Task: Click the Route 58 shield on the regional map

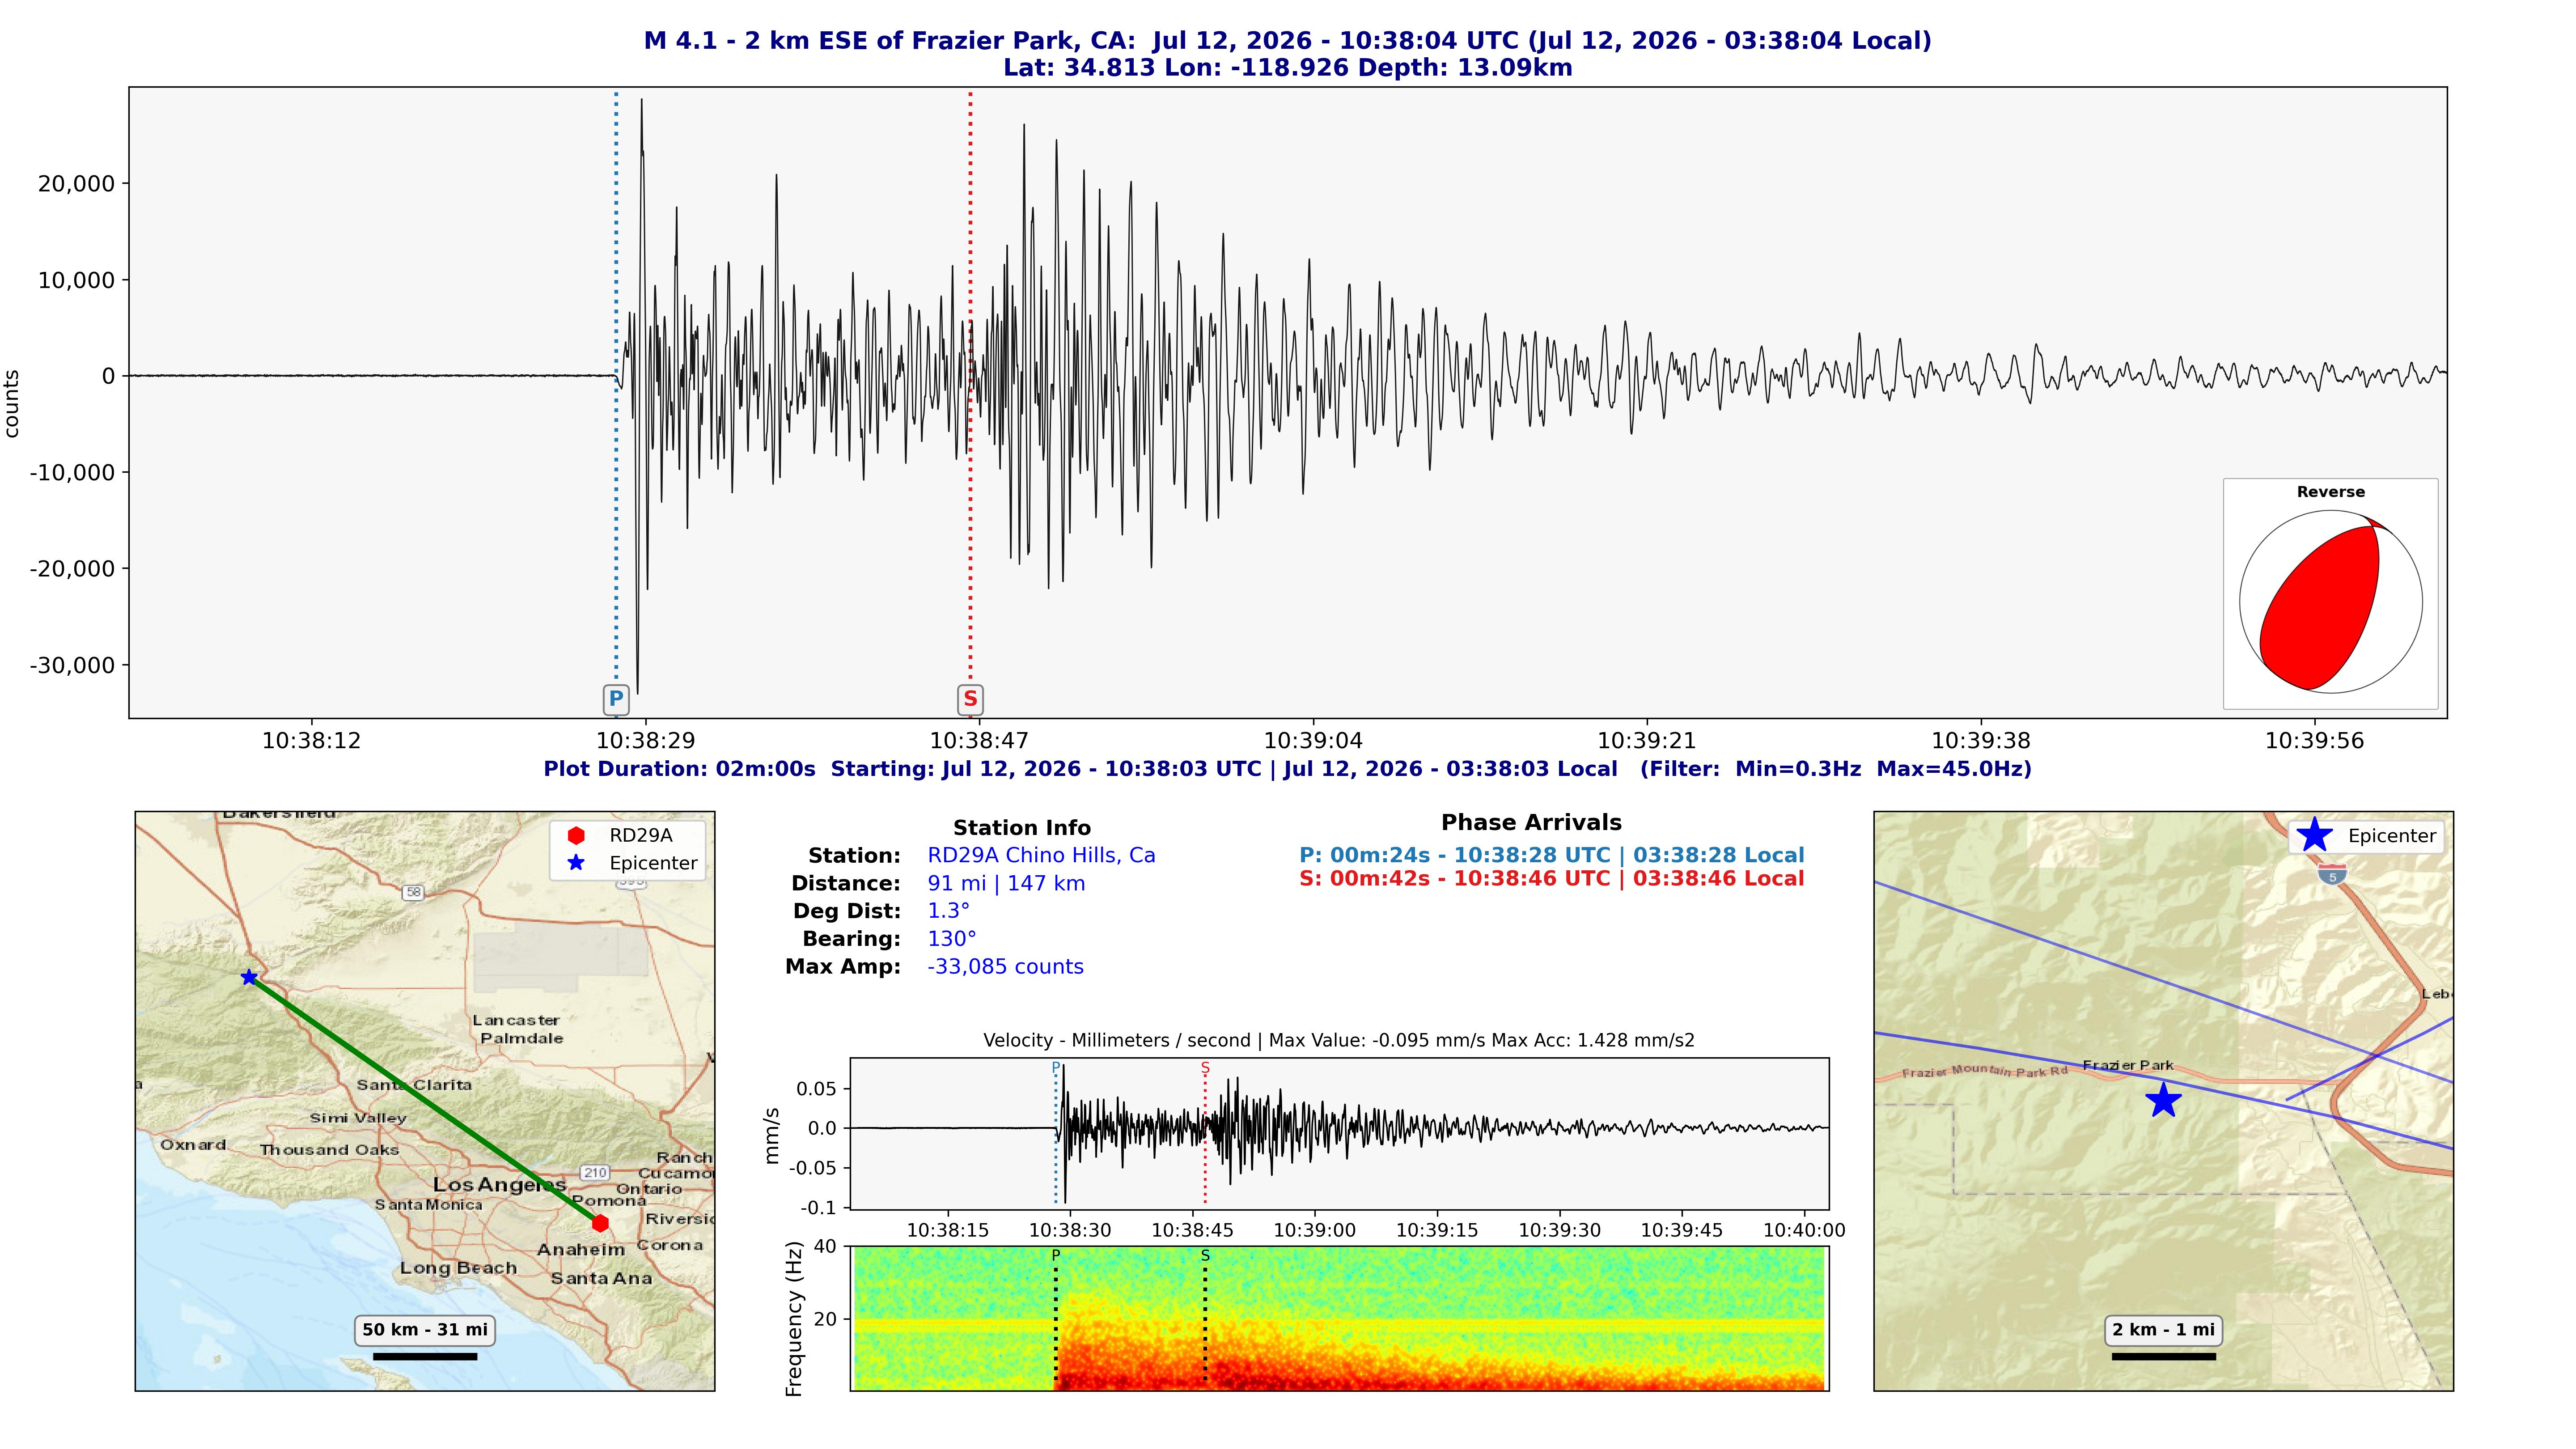Action: tap(413, 892)
